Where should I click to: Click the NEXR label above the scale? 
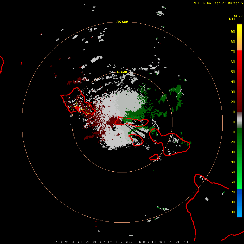pos(238,16)
